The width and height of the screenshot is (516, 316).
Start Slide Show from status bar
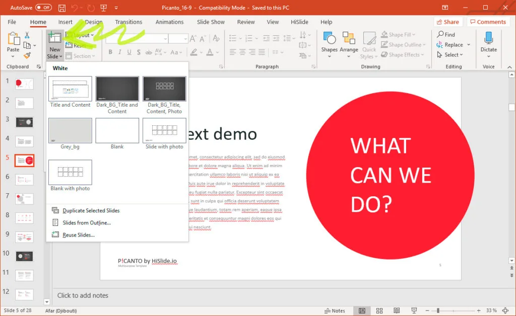tap(414, 310)
